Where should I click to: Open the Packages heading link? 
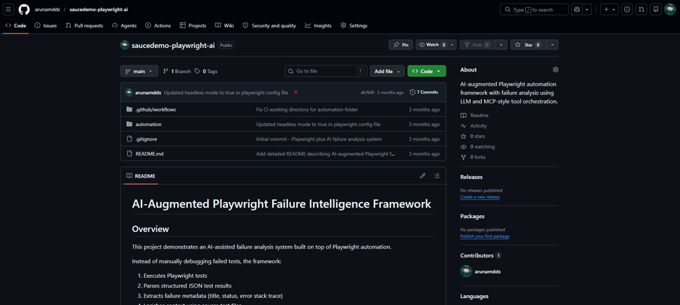coord(472,216)
